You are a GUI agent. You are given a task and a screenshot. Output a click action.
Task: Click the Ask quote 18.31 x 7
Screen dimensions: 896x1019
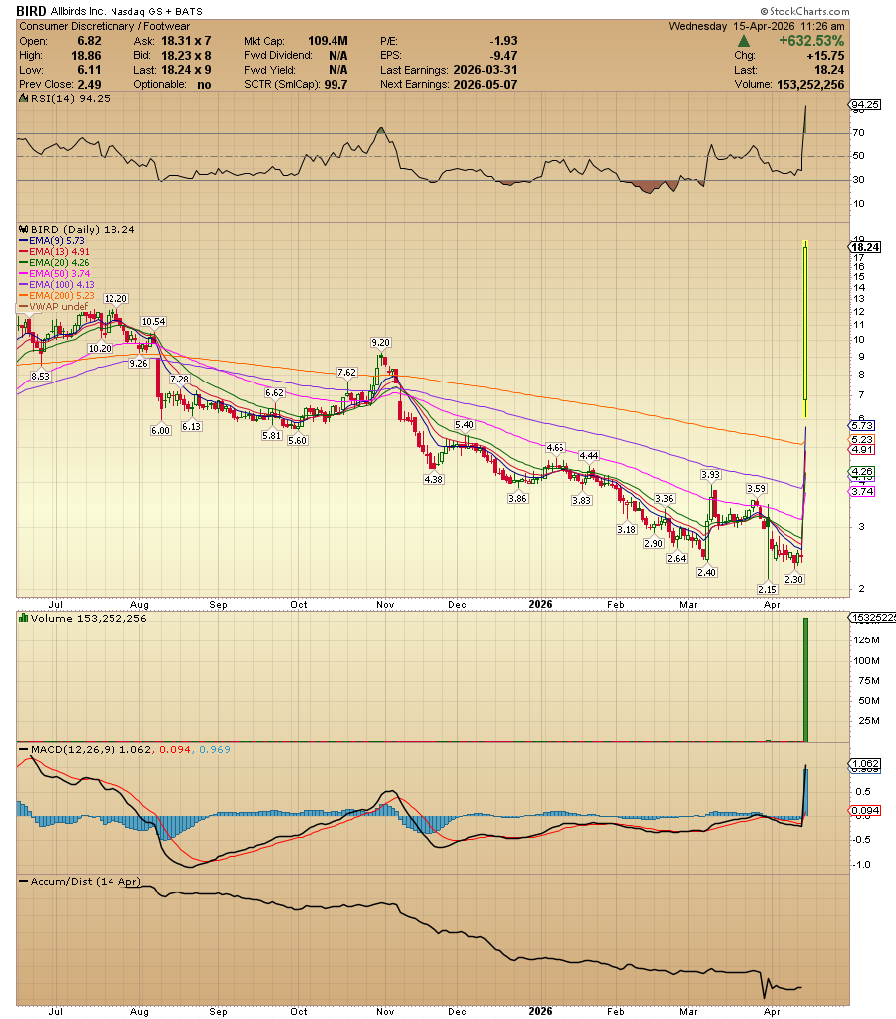tap(186, 40)
